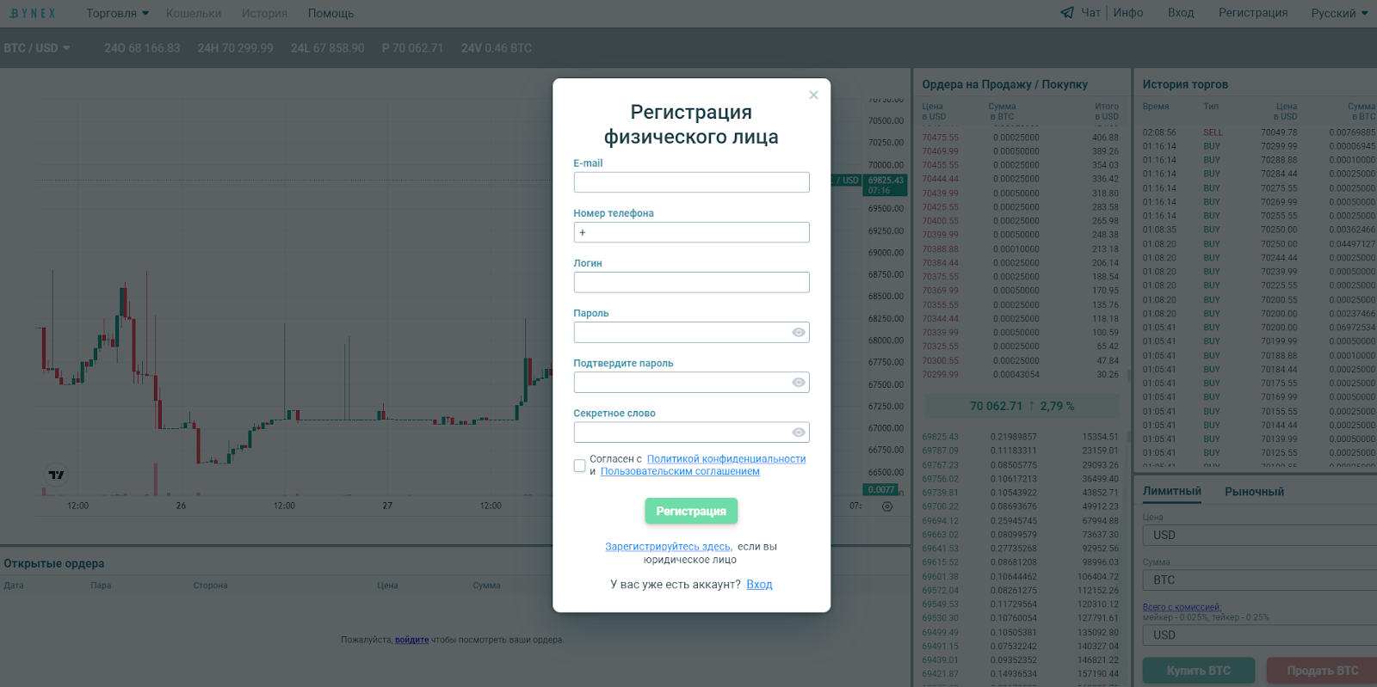Click 24V 0.46 BTC statistic
1377x687 pixels.
(x=496, y=48)
